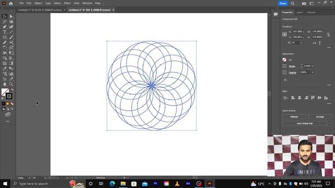
Task: Click the Home icon in the top bar
Action: coord(11,4)
